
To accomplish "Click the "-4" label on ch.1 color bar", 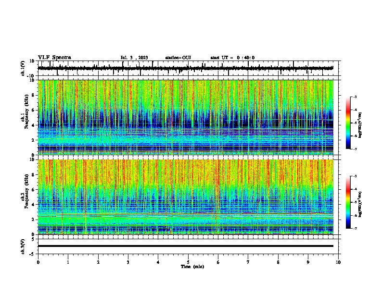I will coord(355,110).
